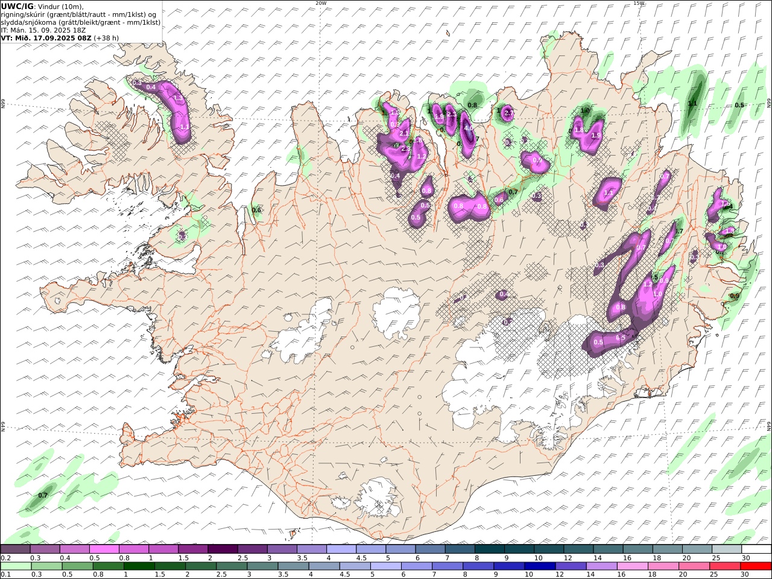This screenshot has height=579, width=772.
Task: Click the '3.5' label on the snow legend row
Action: pyautogui.click(x=302, y=558)
